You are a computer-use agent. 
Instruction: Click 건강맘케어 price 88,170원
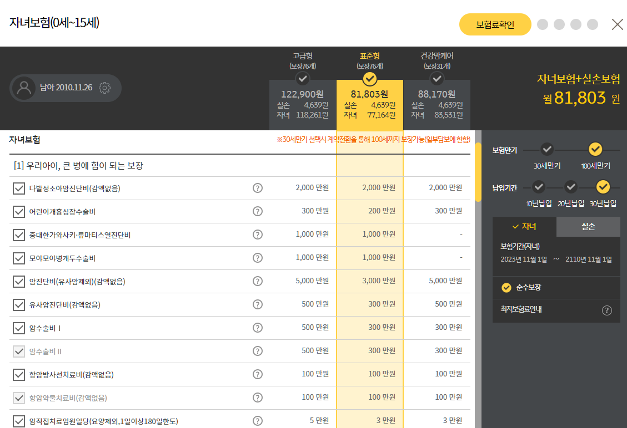click(437, 94)
